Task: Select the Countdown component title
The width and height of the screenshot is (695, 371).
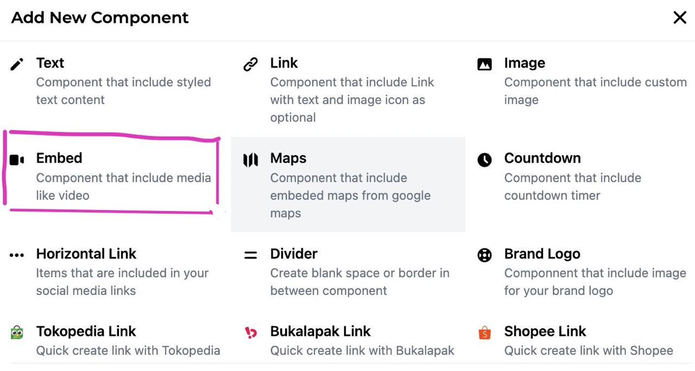Action: click(542, 158)
